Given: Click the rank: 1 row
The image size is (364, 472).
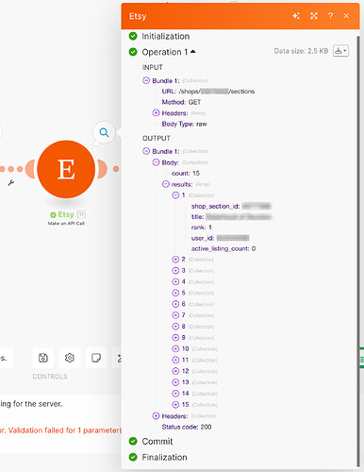Looking at the screenshot, I should tap(201, 228).
